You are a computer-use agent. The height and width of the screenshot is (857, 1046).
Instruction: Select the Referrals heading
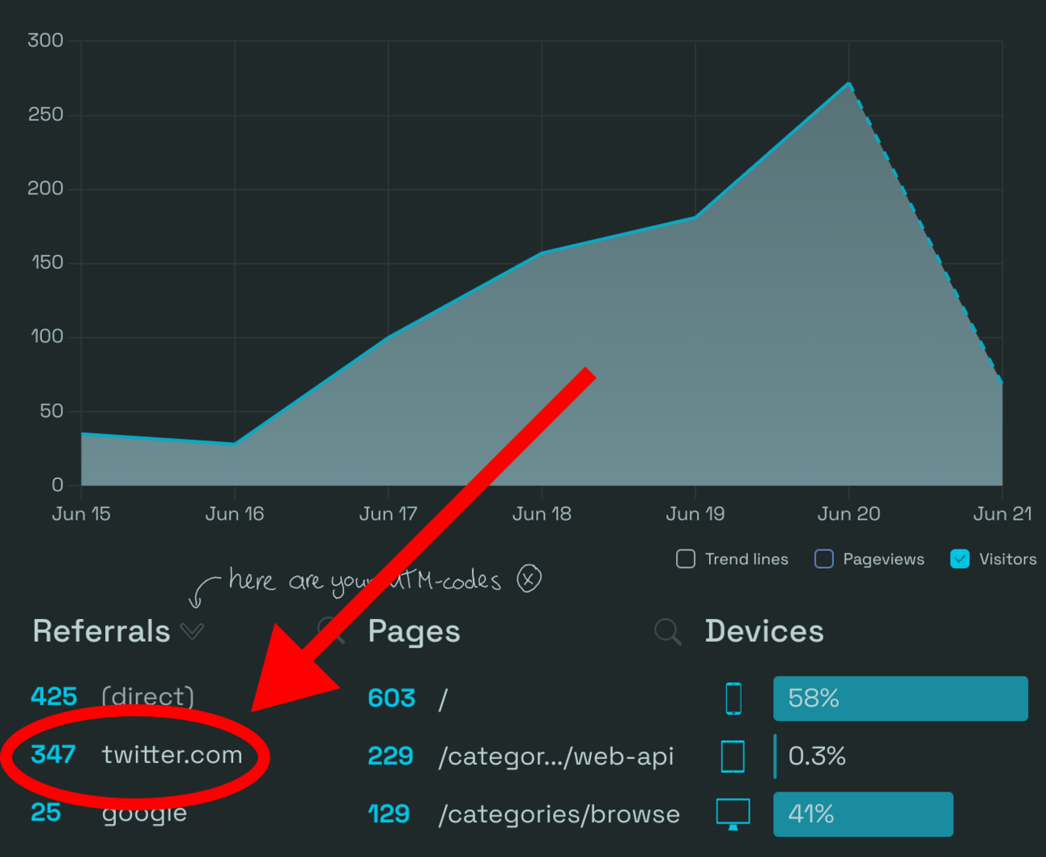pyautogui.click(x=101, y=631)
